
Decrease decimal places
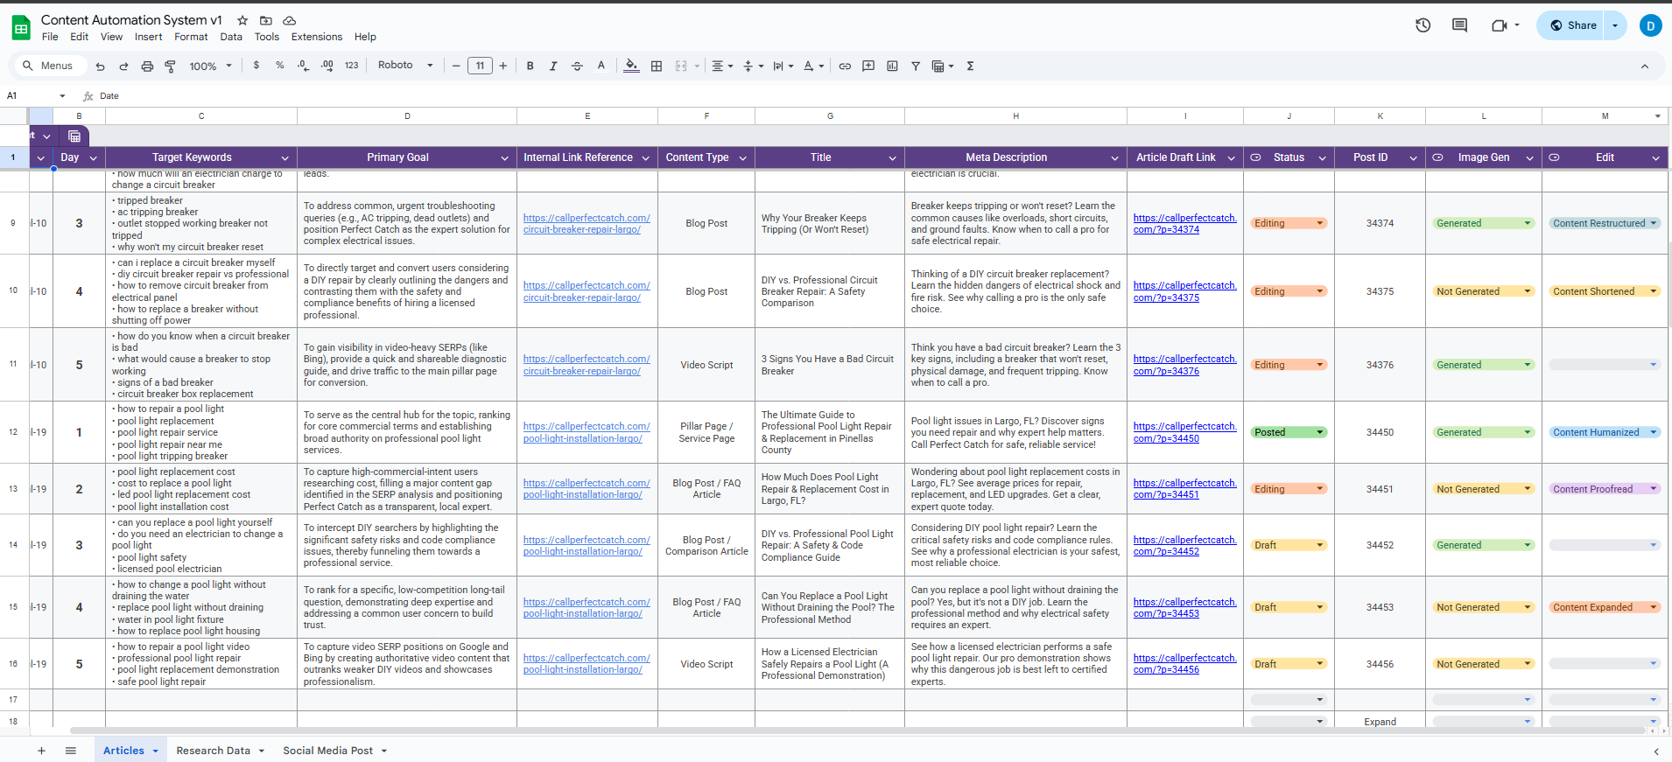303,66
